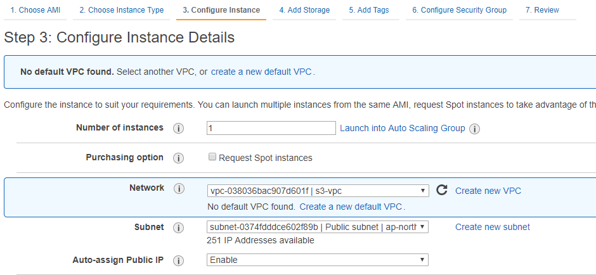Screen dimensions: 596x275
Task: Show info tooltip for Purchasing option
Action: pos(178,158)
